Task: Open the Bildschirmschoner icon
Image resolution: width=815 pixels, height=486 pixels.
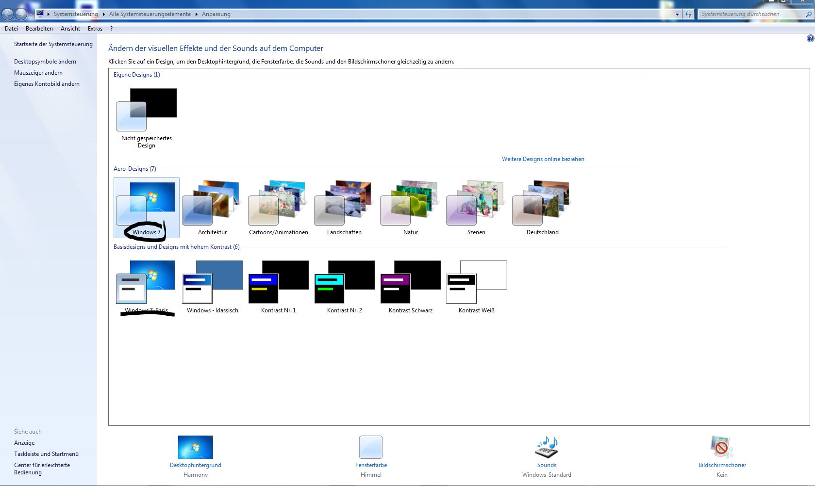Action: point(722,447)
